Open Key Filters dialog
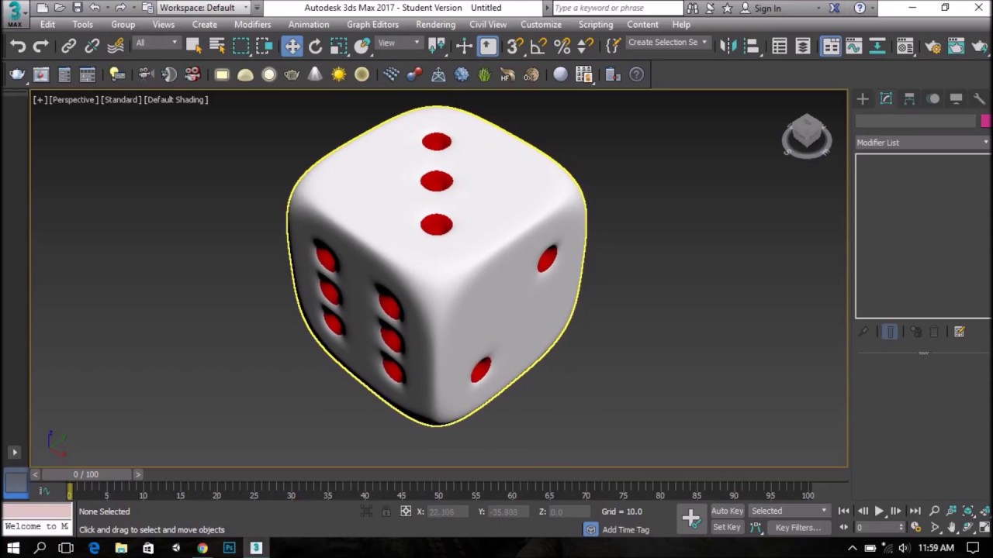The width and height of the screenshot is (993, 558). click(798, 528)
